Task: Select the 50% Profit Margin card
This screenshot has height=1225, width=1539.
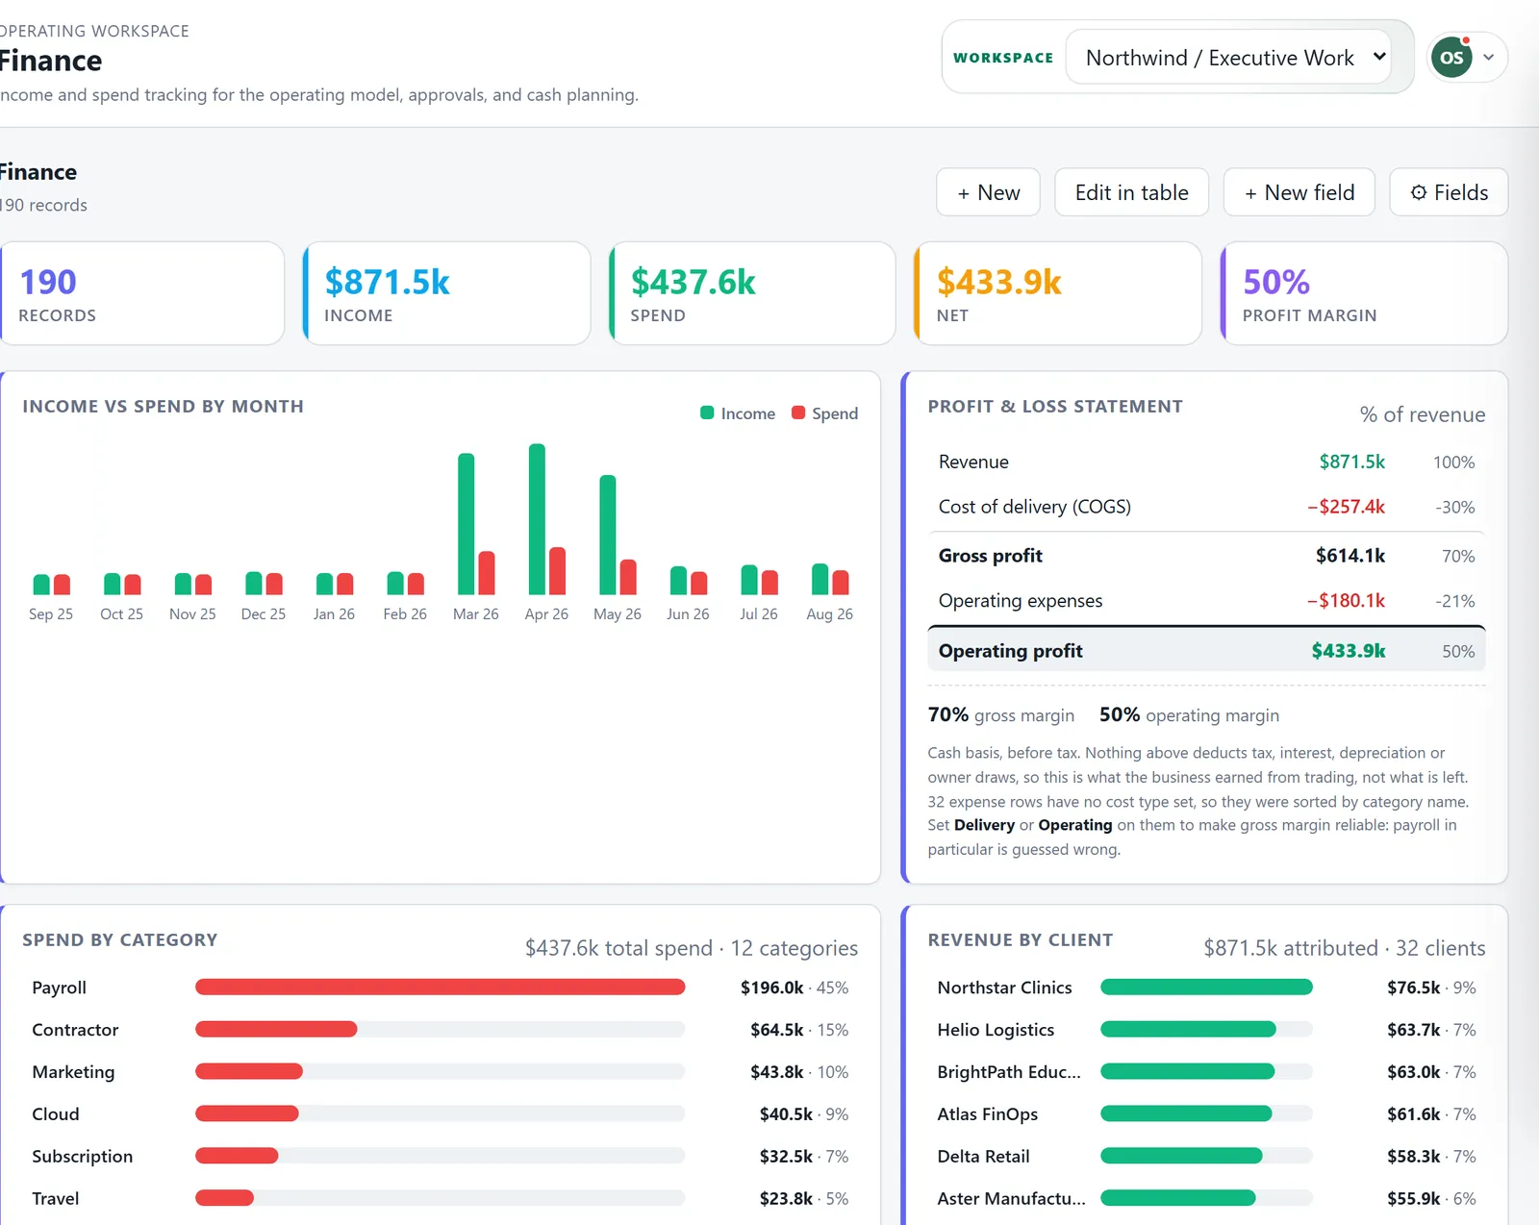Action: point(1364,293)
